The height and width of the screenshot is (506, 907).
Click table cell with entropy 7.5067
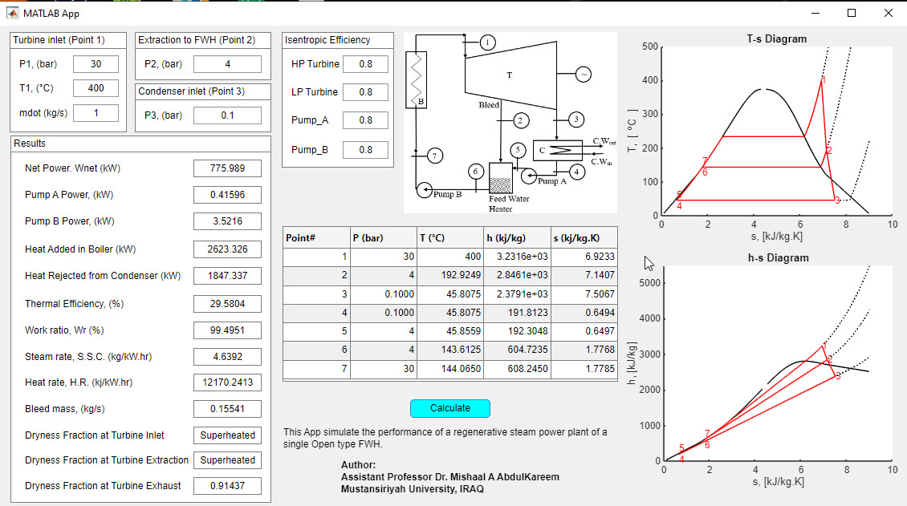(584, 294)
